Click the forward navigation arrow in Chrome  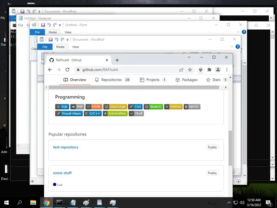59,70
